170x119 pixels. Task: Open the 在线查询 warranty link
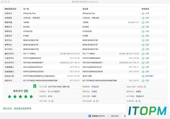click(95, 87)
